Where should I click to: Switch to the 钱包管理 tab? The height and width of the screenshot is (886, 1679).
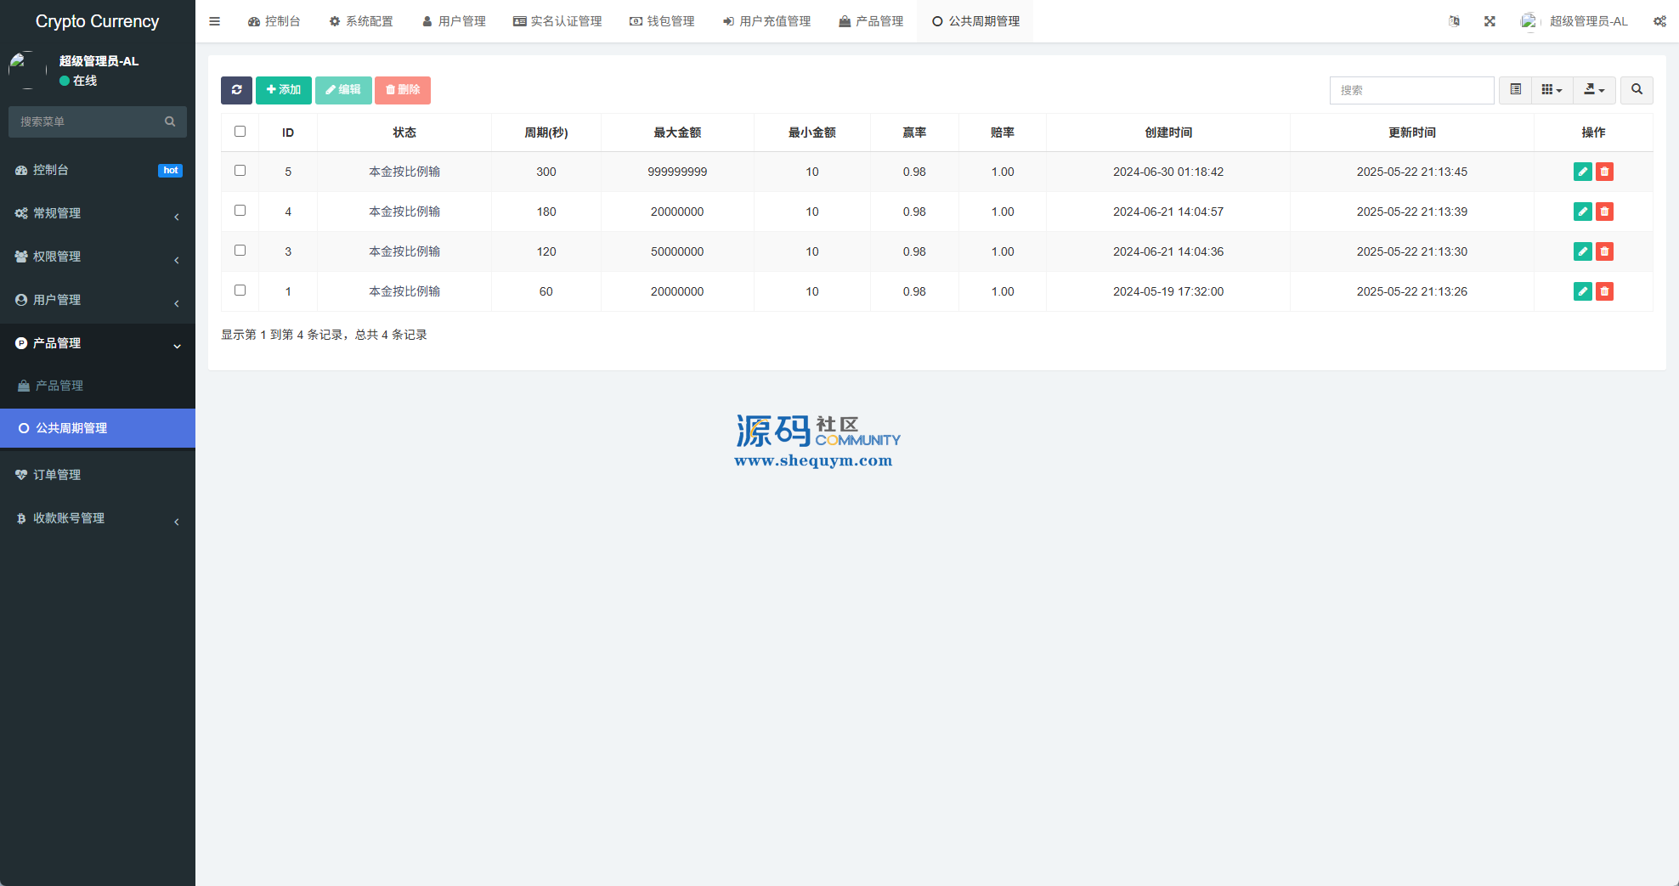pyautogui.click(x=662, y=21)
